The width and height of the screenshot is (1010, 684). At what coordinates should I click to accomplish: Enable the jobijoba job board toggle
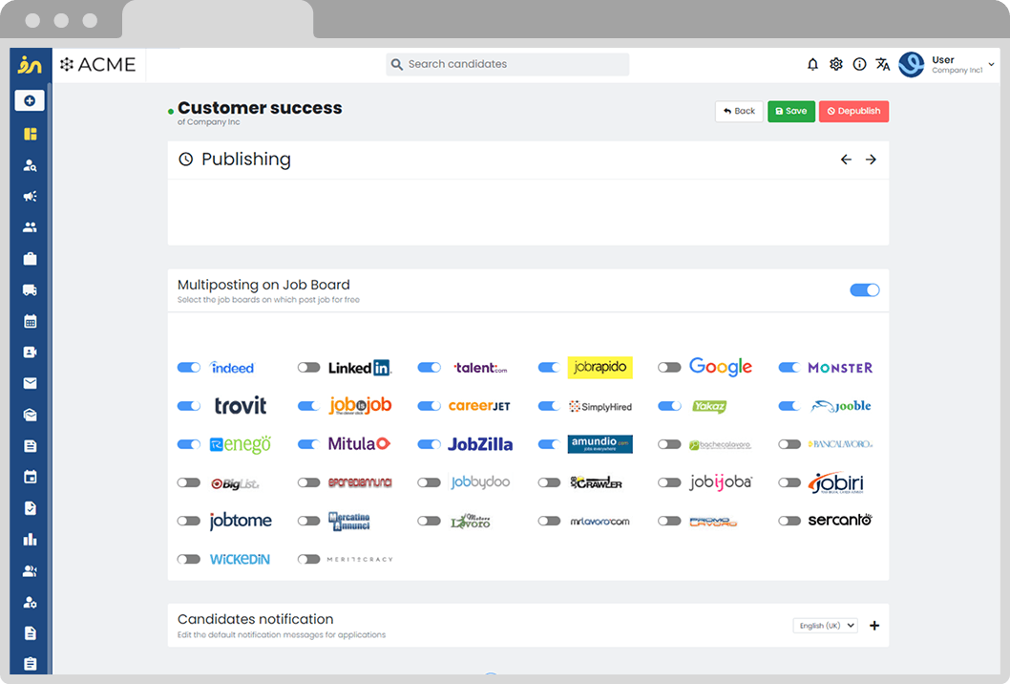(669, 482)
